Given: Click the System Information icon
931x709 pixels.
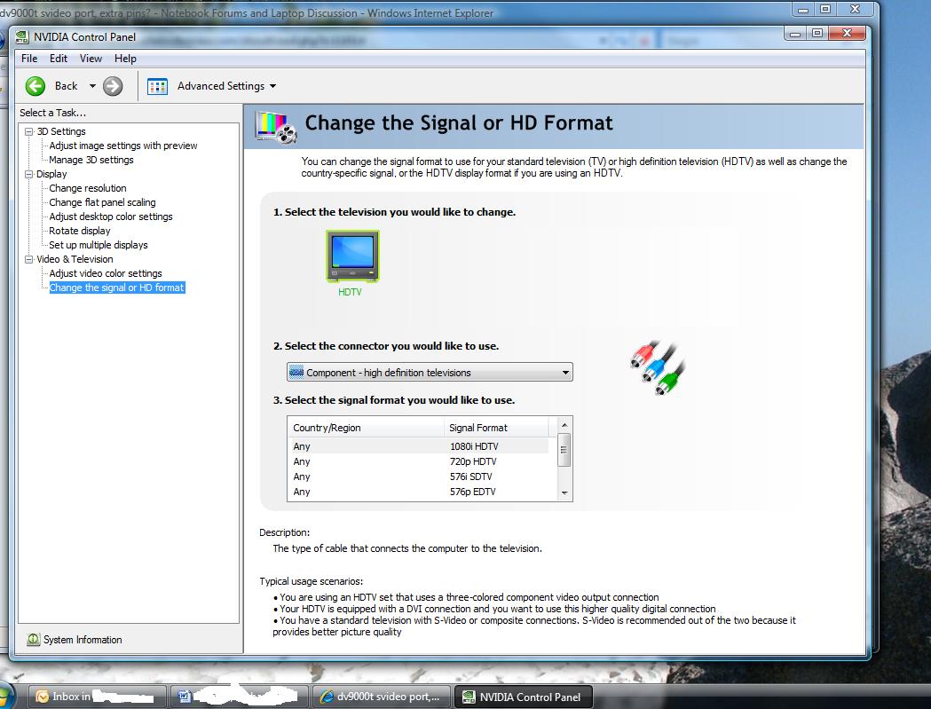Looking at the screenshot, I should coord(33,640).
